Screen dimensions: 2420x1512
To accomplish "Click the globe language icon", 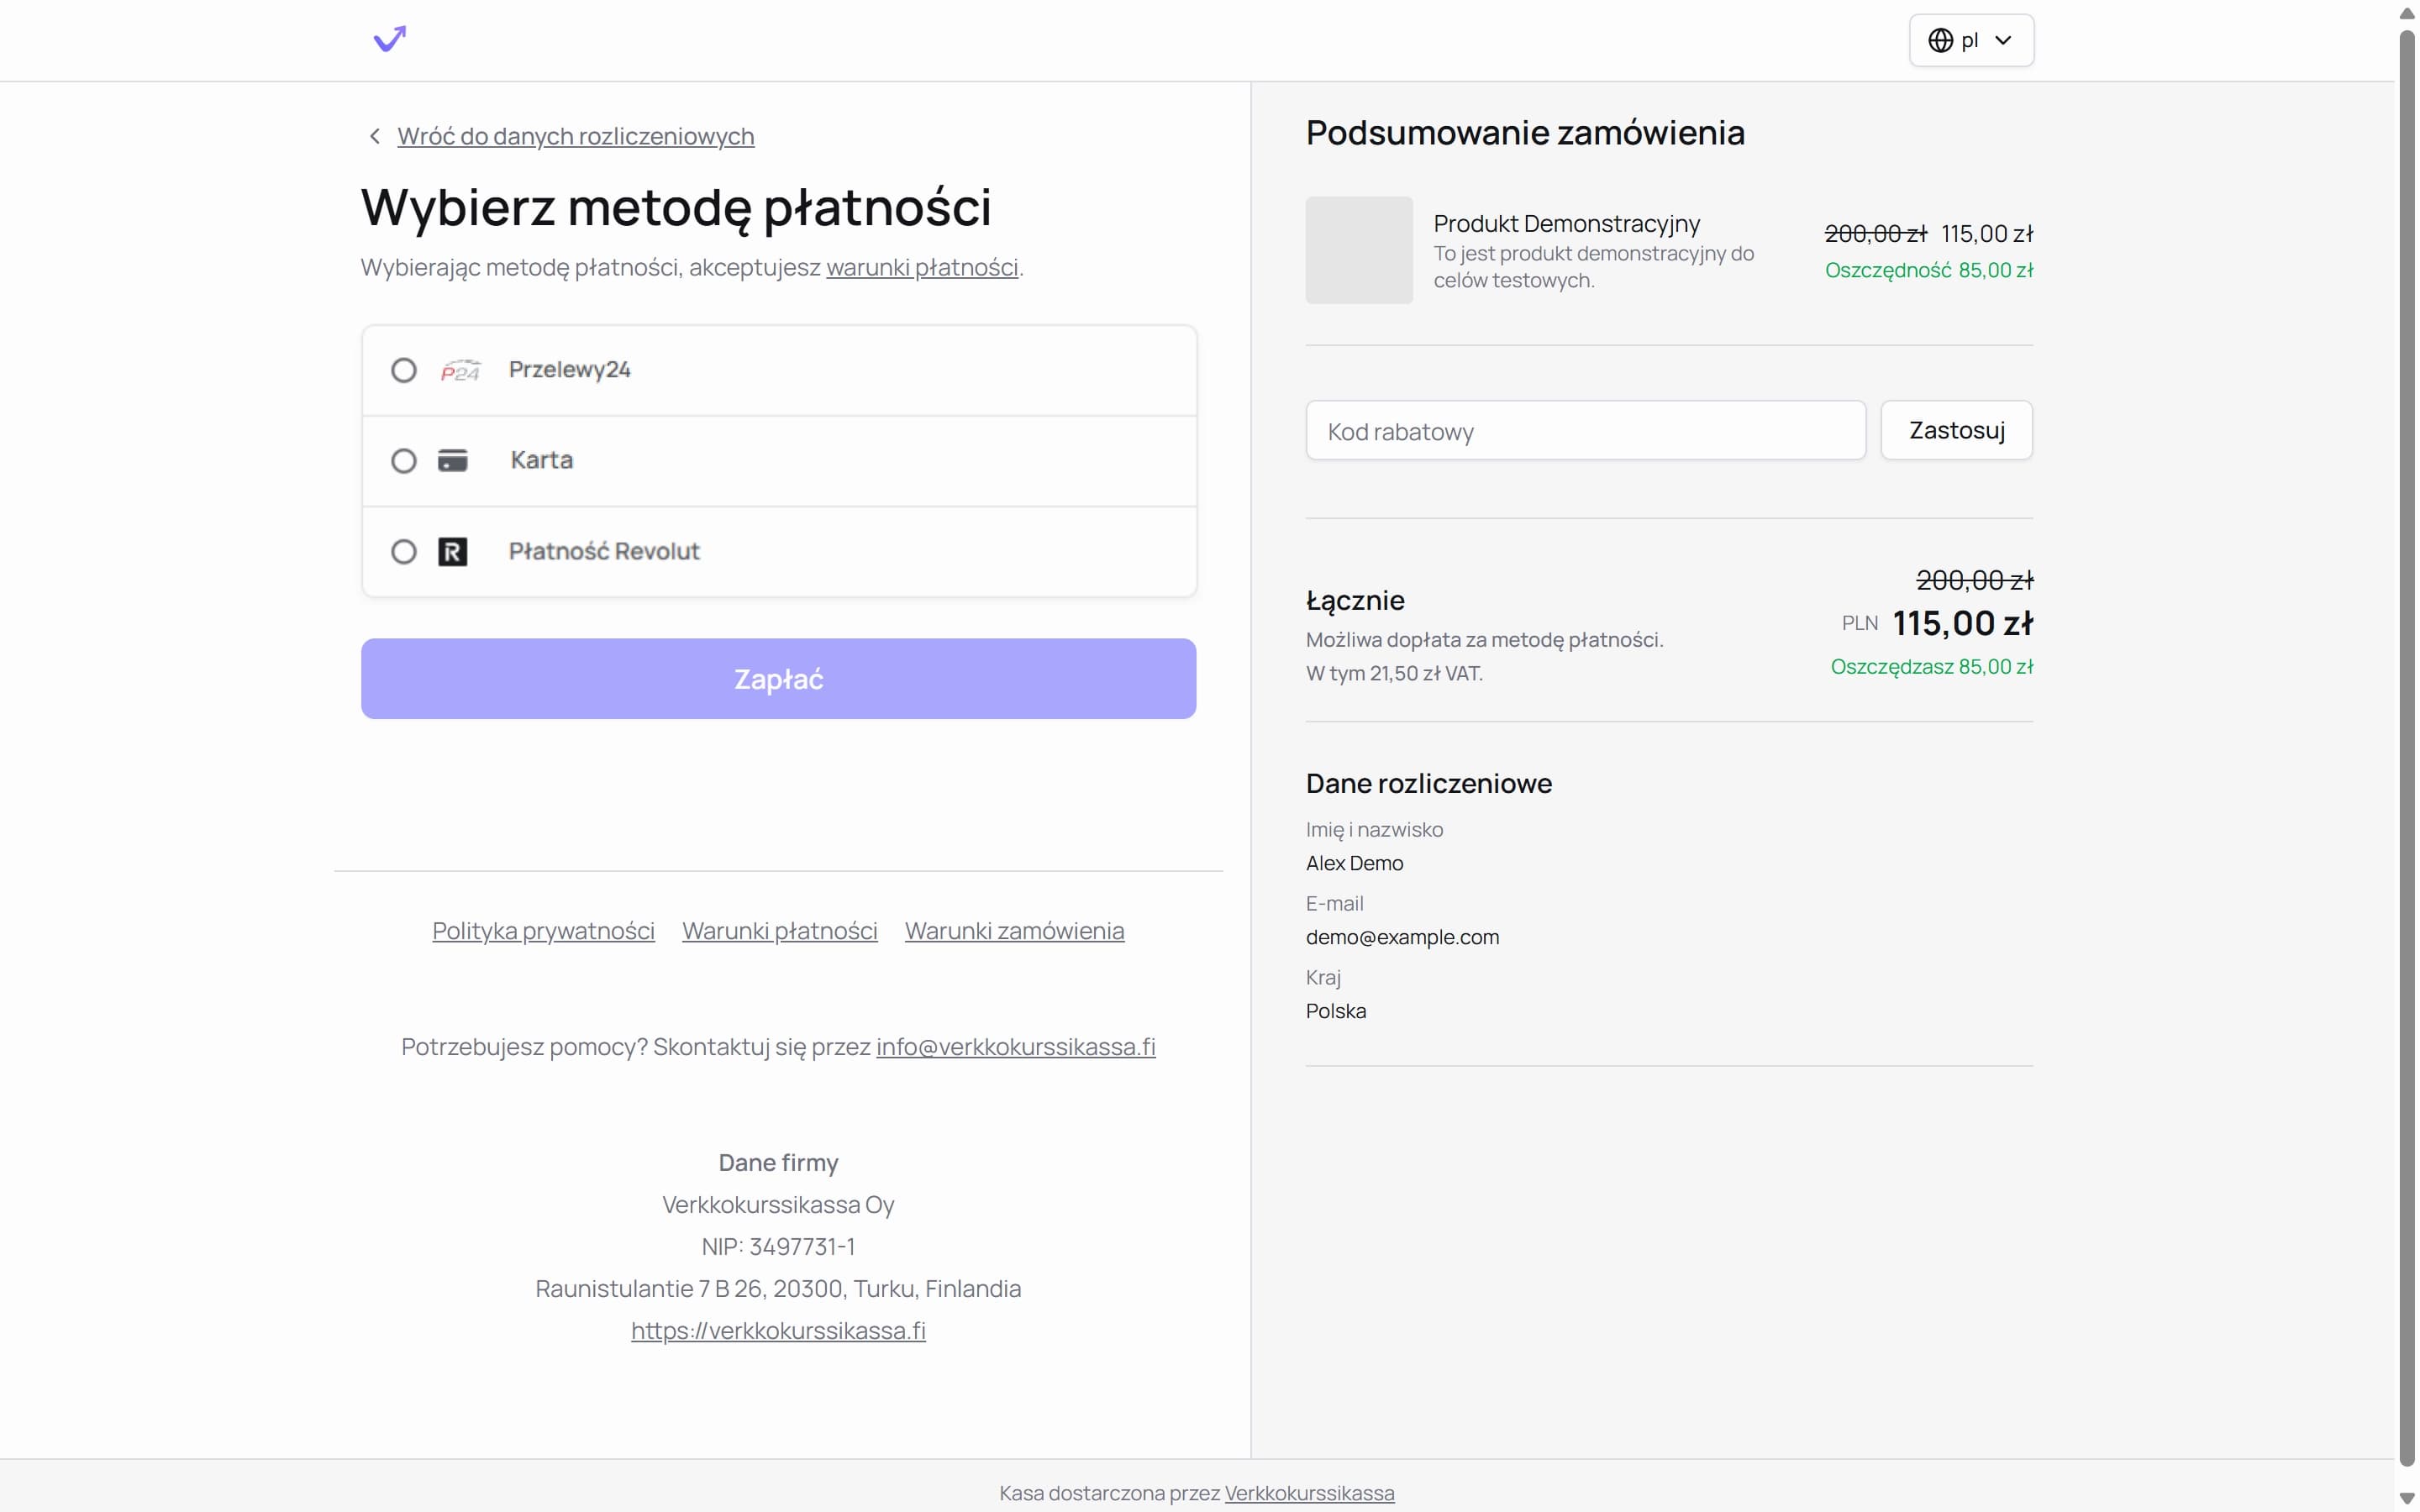I will [1940, 40].
